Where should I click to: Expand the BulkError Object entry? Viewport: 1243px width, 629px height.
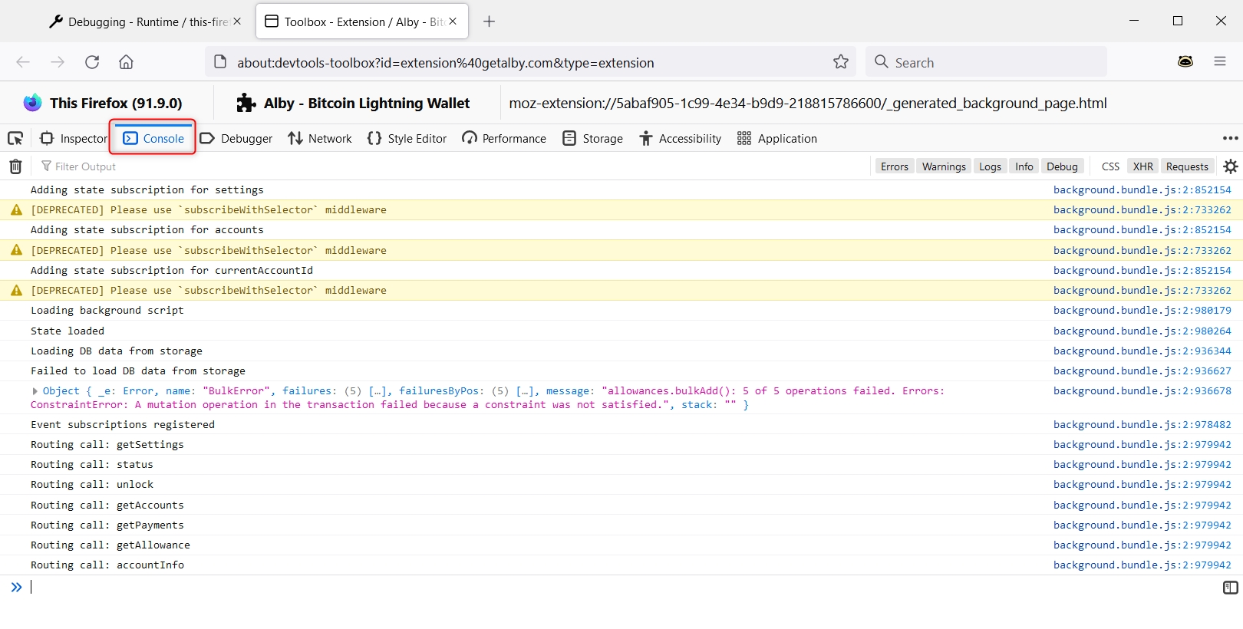35,391
